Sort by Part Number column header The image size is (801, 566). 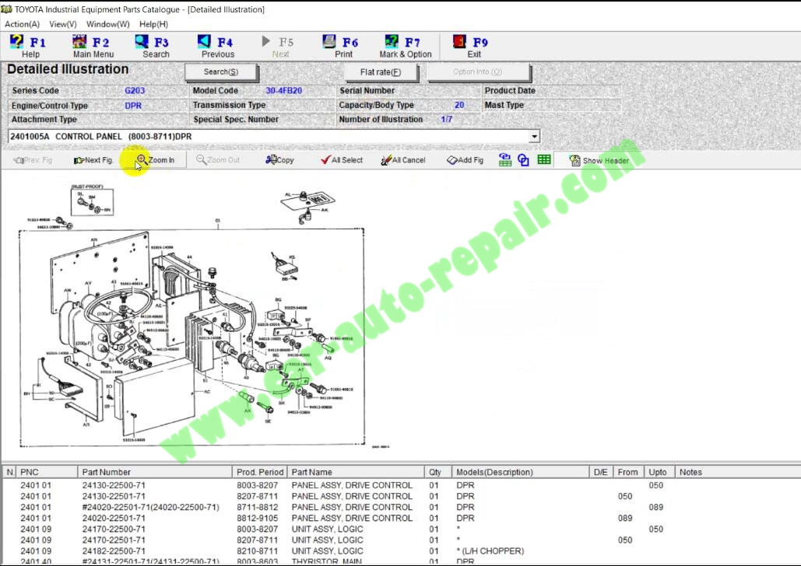coord(155,472)
